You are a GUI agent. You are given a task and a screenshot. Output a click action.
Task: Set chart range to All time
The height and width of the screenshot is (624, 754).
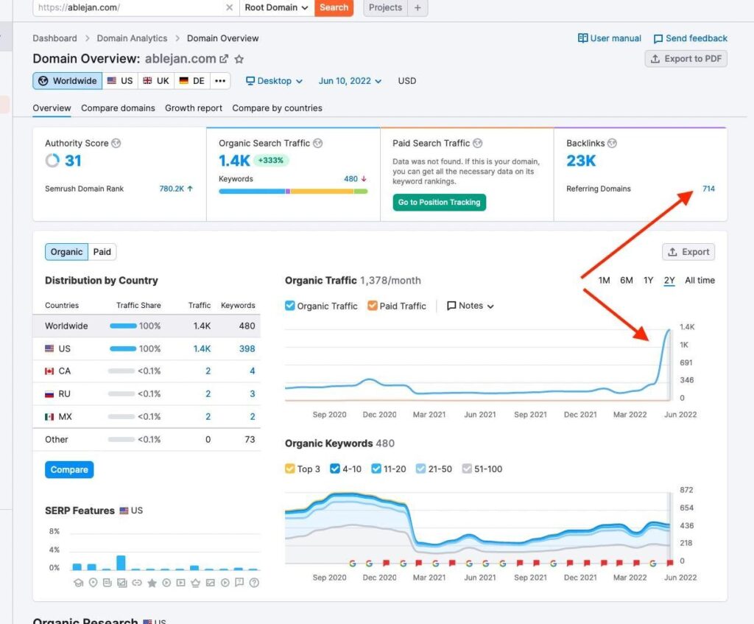700,280
